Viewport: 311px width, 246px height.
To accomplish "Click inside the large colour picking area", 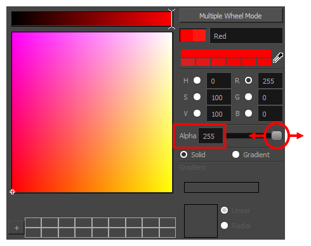I will pyautogui.click(x=92, y=112).
